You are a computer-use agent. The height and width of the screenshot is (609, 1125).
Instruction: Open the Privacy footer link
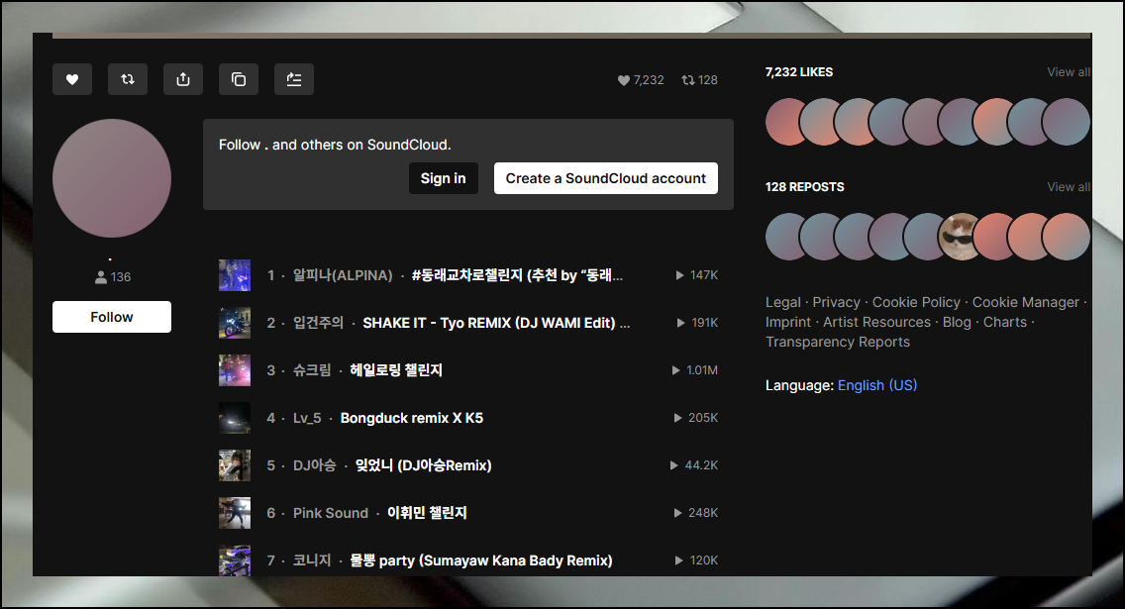coord(836,303)
